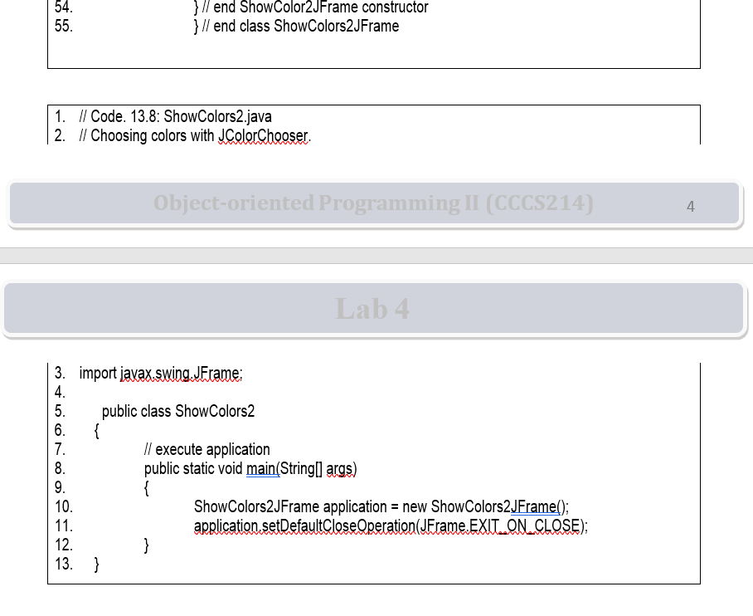Click the opening brace on line 6

96,430
